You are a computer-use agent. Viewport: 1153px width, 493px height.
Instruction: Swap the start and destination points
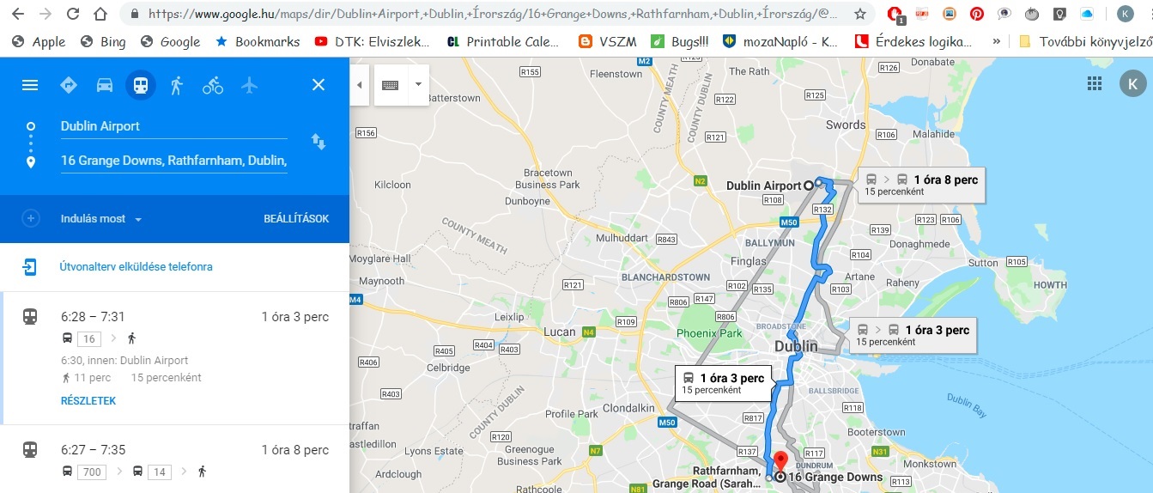[319, 143]
